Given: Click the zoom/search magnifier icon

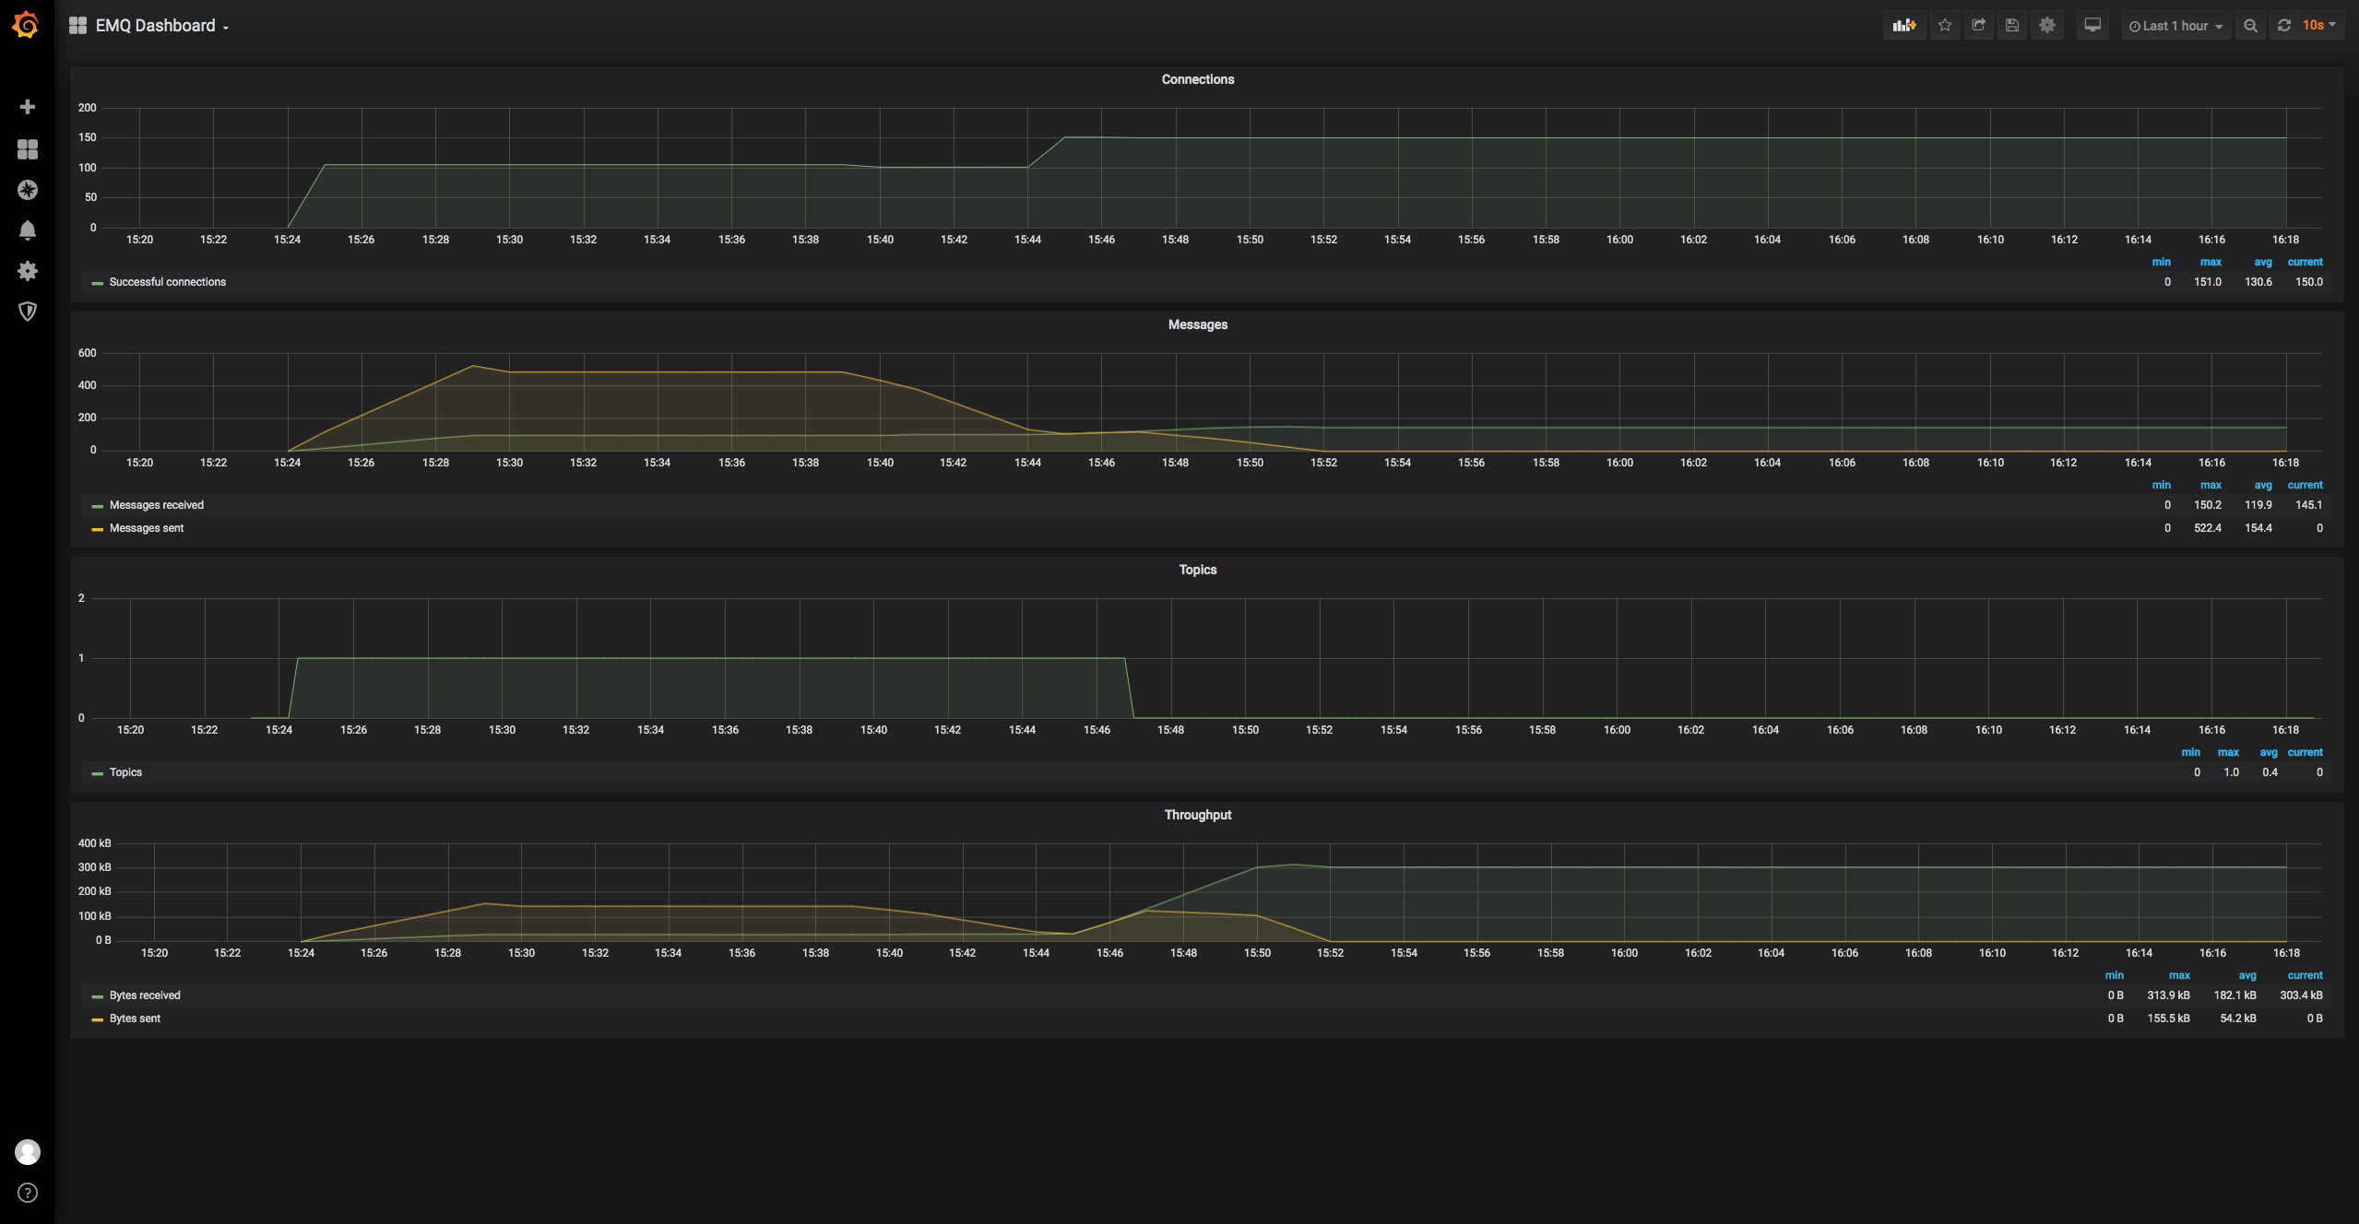Looking at the screenshot, I should 2246,25.
